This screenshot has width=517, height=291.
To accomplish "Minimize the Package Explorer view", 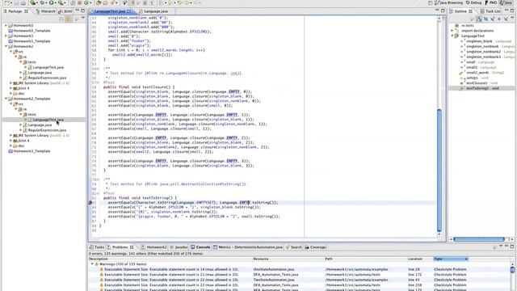I will coord(78,11).
